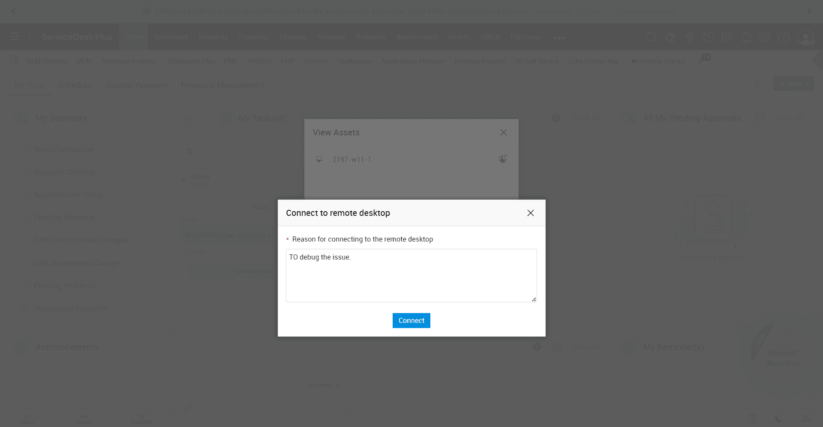The height and width of the screenshot is (427, 823).
Task: Go to the Dashboard tab
Action: [171, 37]
